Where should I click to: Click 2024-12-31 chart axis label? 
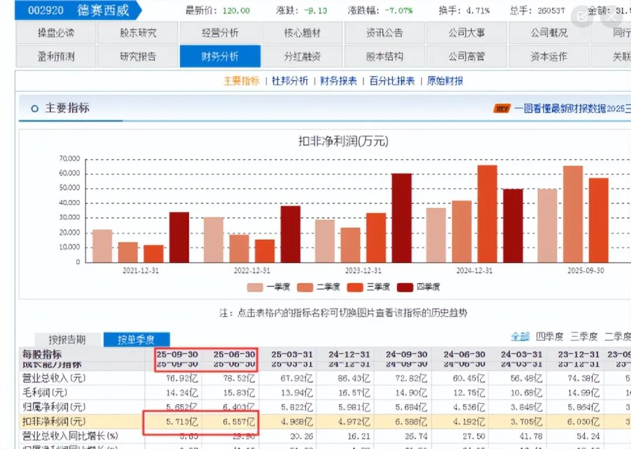(x=474, y=271)
